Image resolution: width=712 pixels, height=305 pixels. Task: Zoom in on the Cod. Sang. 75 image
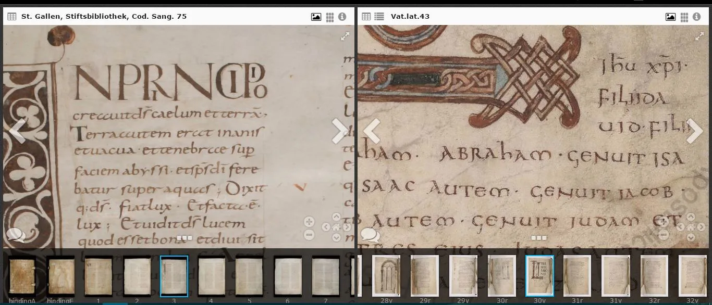[x=309, y=222]
